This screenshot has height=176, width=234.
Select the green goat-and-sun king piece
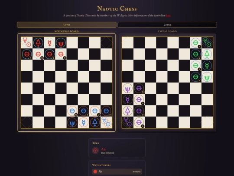click(x=207, y=43)
